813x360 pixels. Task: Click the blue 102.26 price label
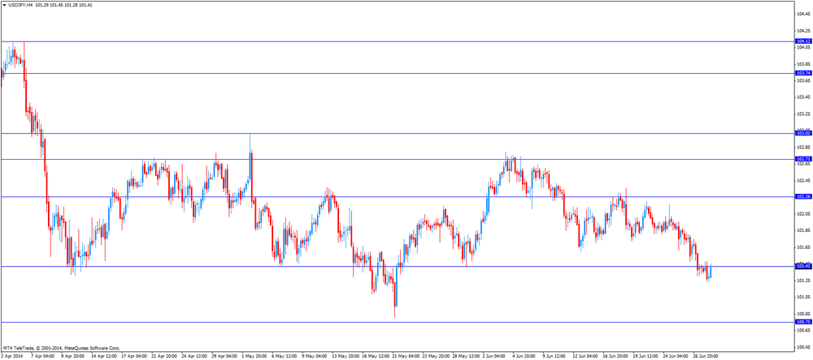click(803, 197)
